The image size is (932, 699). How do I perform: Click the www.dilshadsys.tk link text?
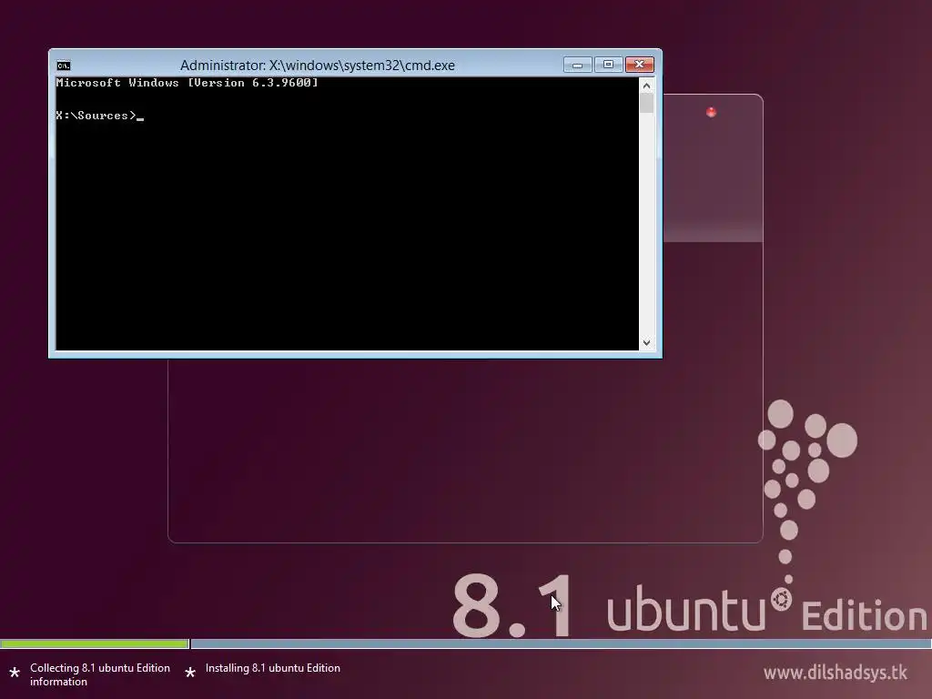(x=836, y=673)
